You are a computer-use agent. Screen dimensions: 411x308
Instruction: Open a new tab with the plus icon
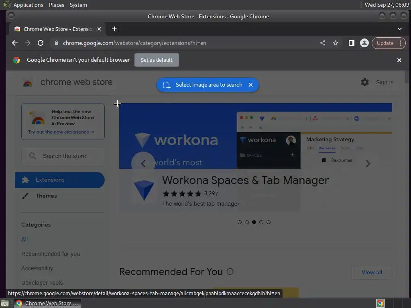114,29
